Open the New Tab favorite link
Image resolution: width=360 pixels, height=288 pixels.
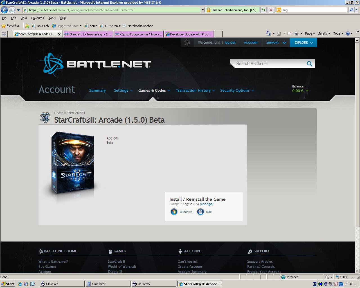(40, 26)
